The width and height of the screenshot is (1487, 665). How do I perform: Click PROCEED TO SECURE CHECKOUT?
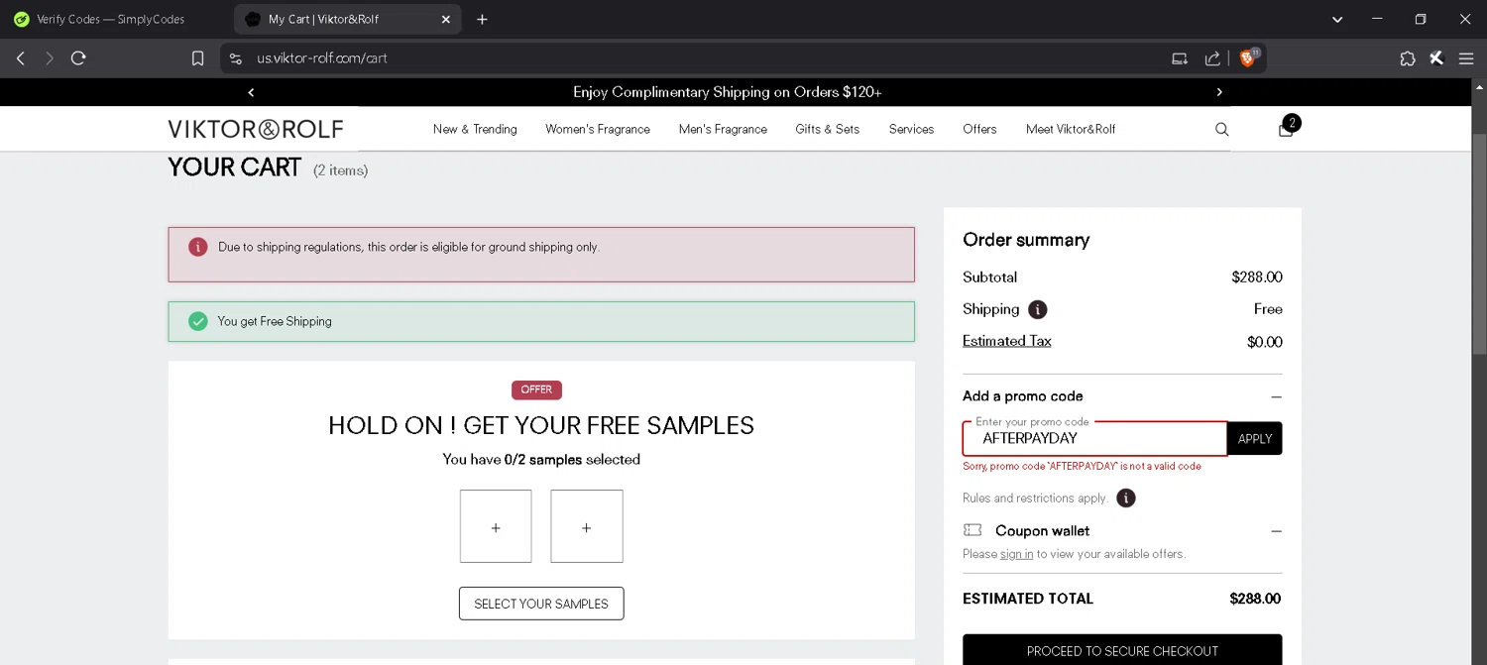tap(1122, 651)
